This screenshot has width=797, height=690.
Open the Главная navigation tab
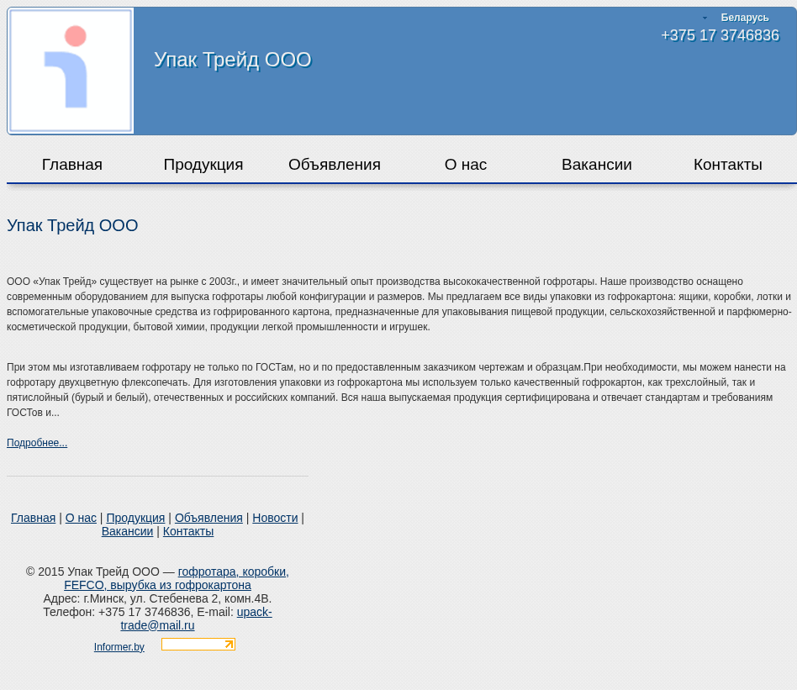(72, 165)
